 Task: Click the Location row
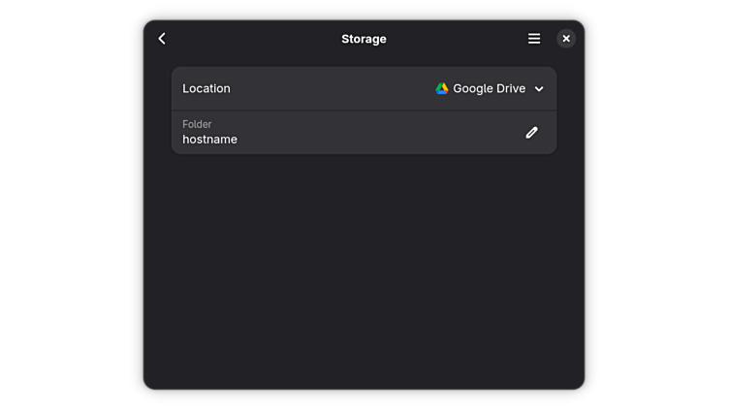pos(291,88)
